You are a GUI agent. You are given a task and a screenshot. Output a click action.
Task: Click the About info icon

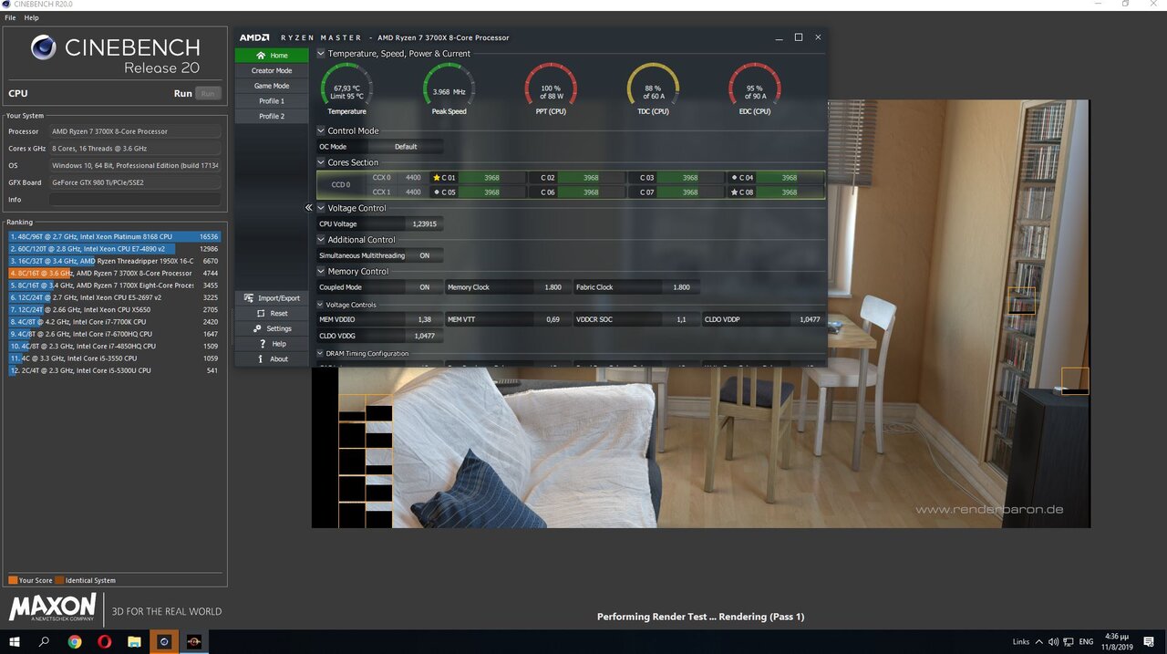[x=261, y=358]
